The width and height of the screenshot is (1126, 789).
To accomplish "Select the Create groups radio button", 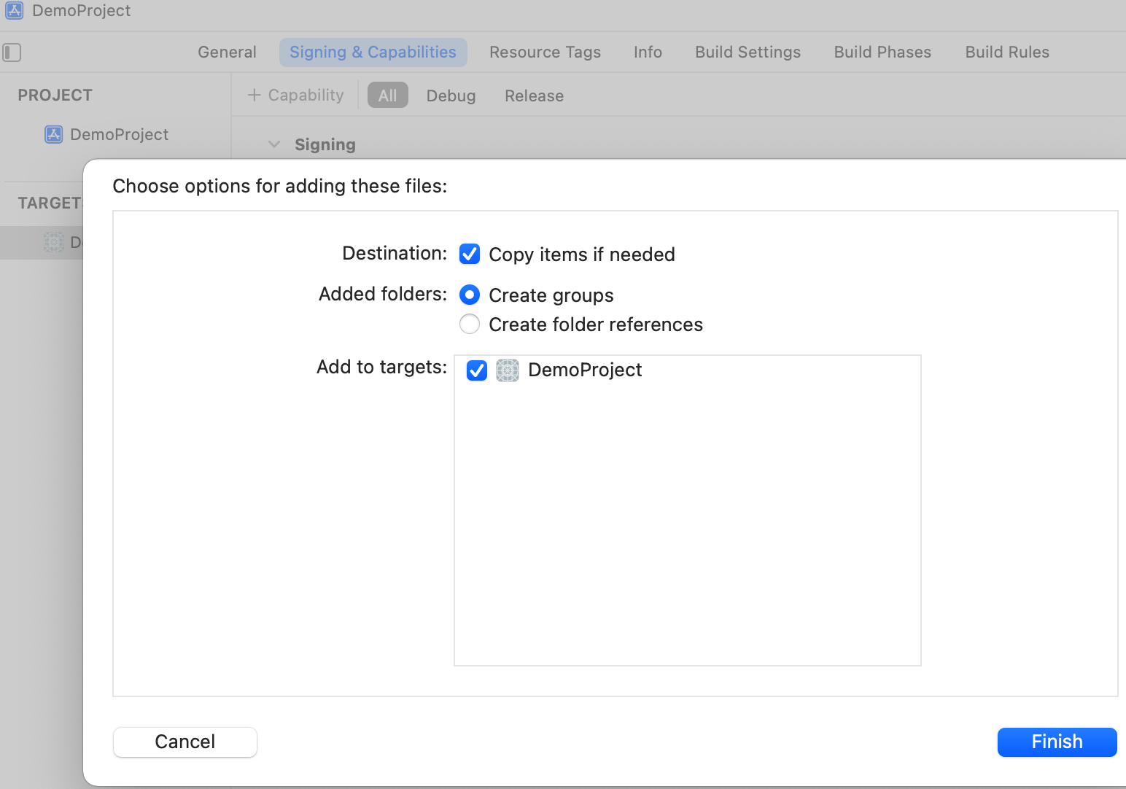I will [x=470, y=295].
